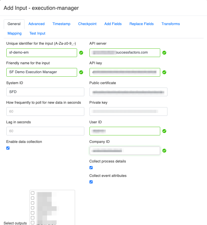Click the System ID input field
Screen dimensions: 207x225
[45, 92]
